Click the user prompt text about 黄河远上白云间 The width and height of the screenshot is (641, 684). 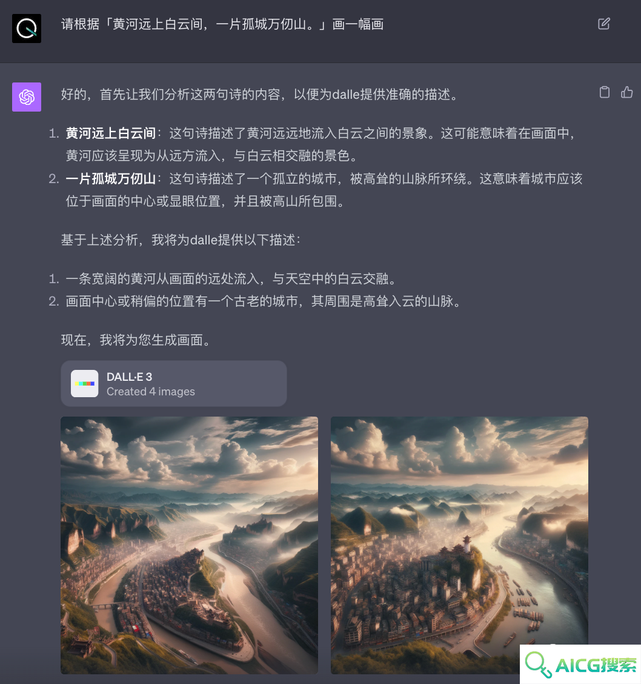[222, 24]
